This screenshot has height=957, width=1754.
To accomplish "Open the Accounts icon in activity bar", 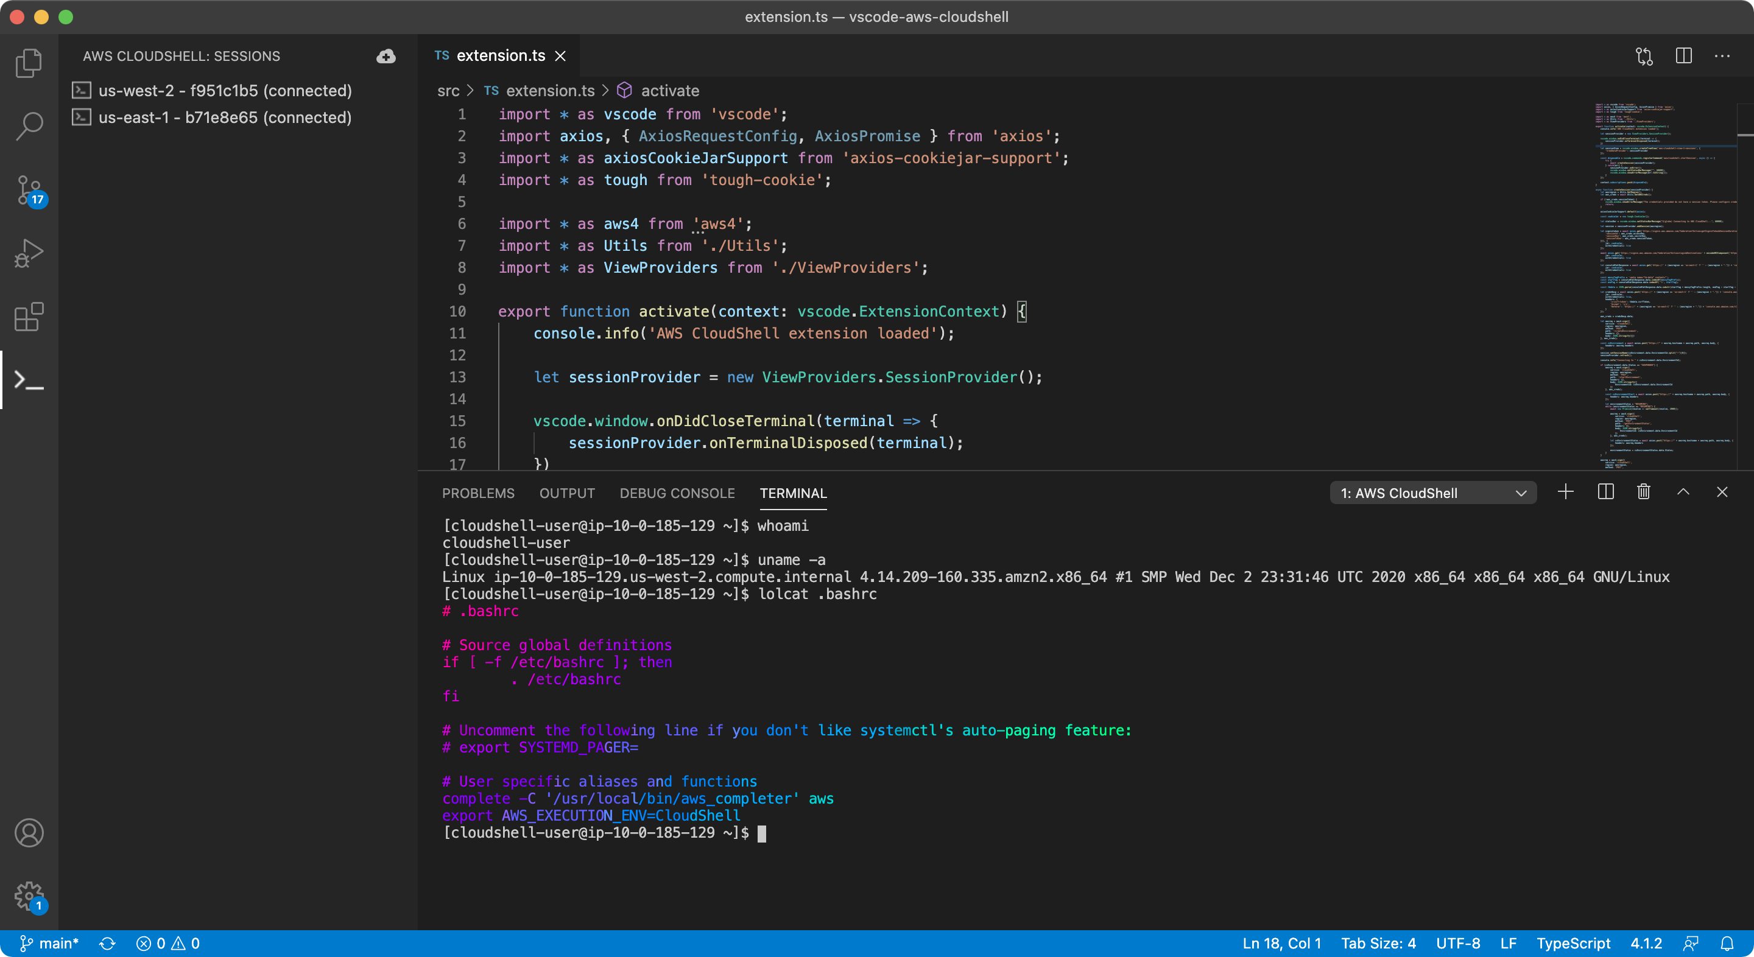I will 29,833.
